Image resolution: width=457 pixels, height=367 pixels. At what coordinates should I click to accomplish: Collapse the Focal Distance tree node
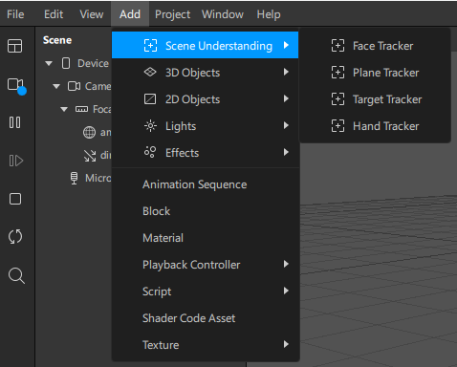click(x=64, y=109)
